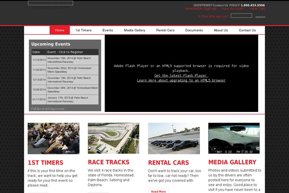The height and width of the screenshot is (193, 289).
Task: Open the Contact Us page
Action: click(248, 30)
